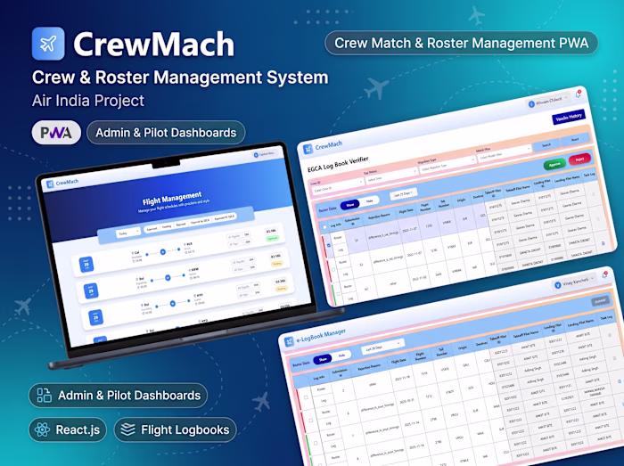
Task: Open the blue task log document icon in e-LogBook table
Action: pyautogui.click(x=620, y=381)
